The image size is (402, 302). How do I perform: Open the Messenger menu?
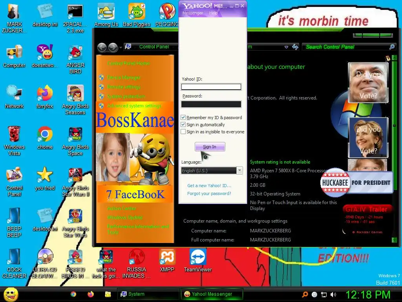point(192,13)
